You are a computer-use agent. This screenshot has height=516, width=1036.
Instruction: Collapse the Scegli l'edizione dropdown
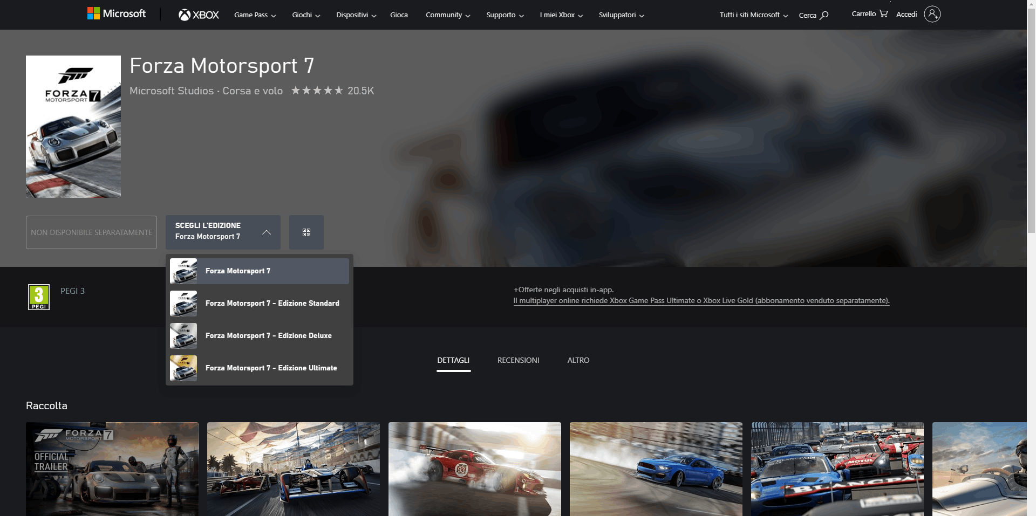(223, 232)
